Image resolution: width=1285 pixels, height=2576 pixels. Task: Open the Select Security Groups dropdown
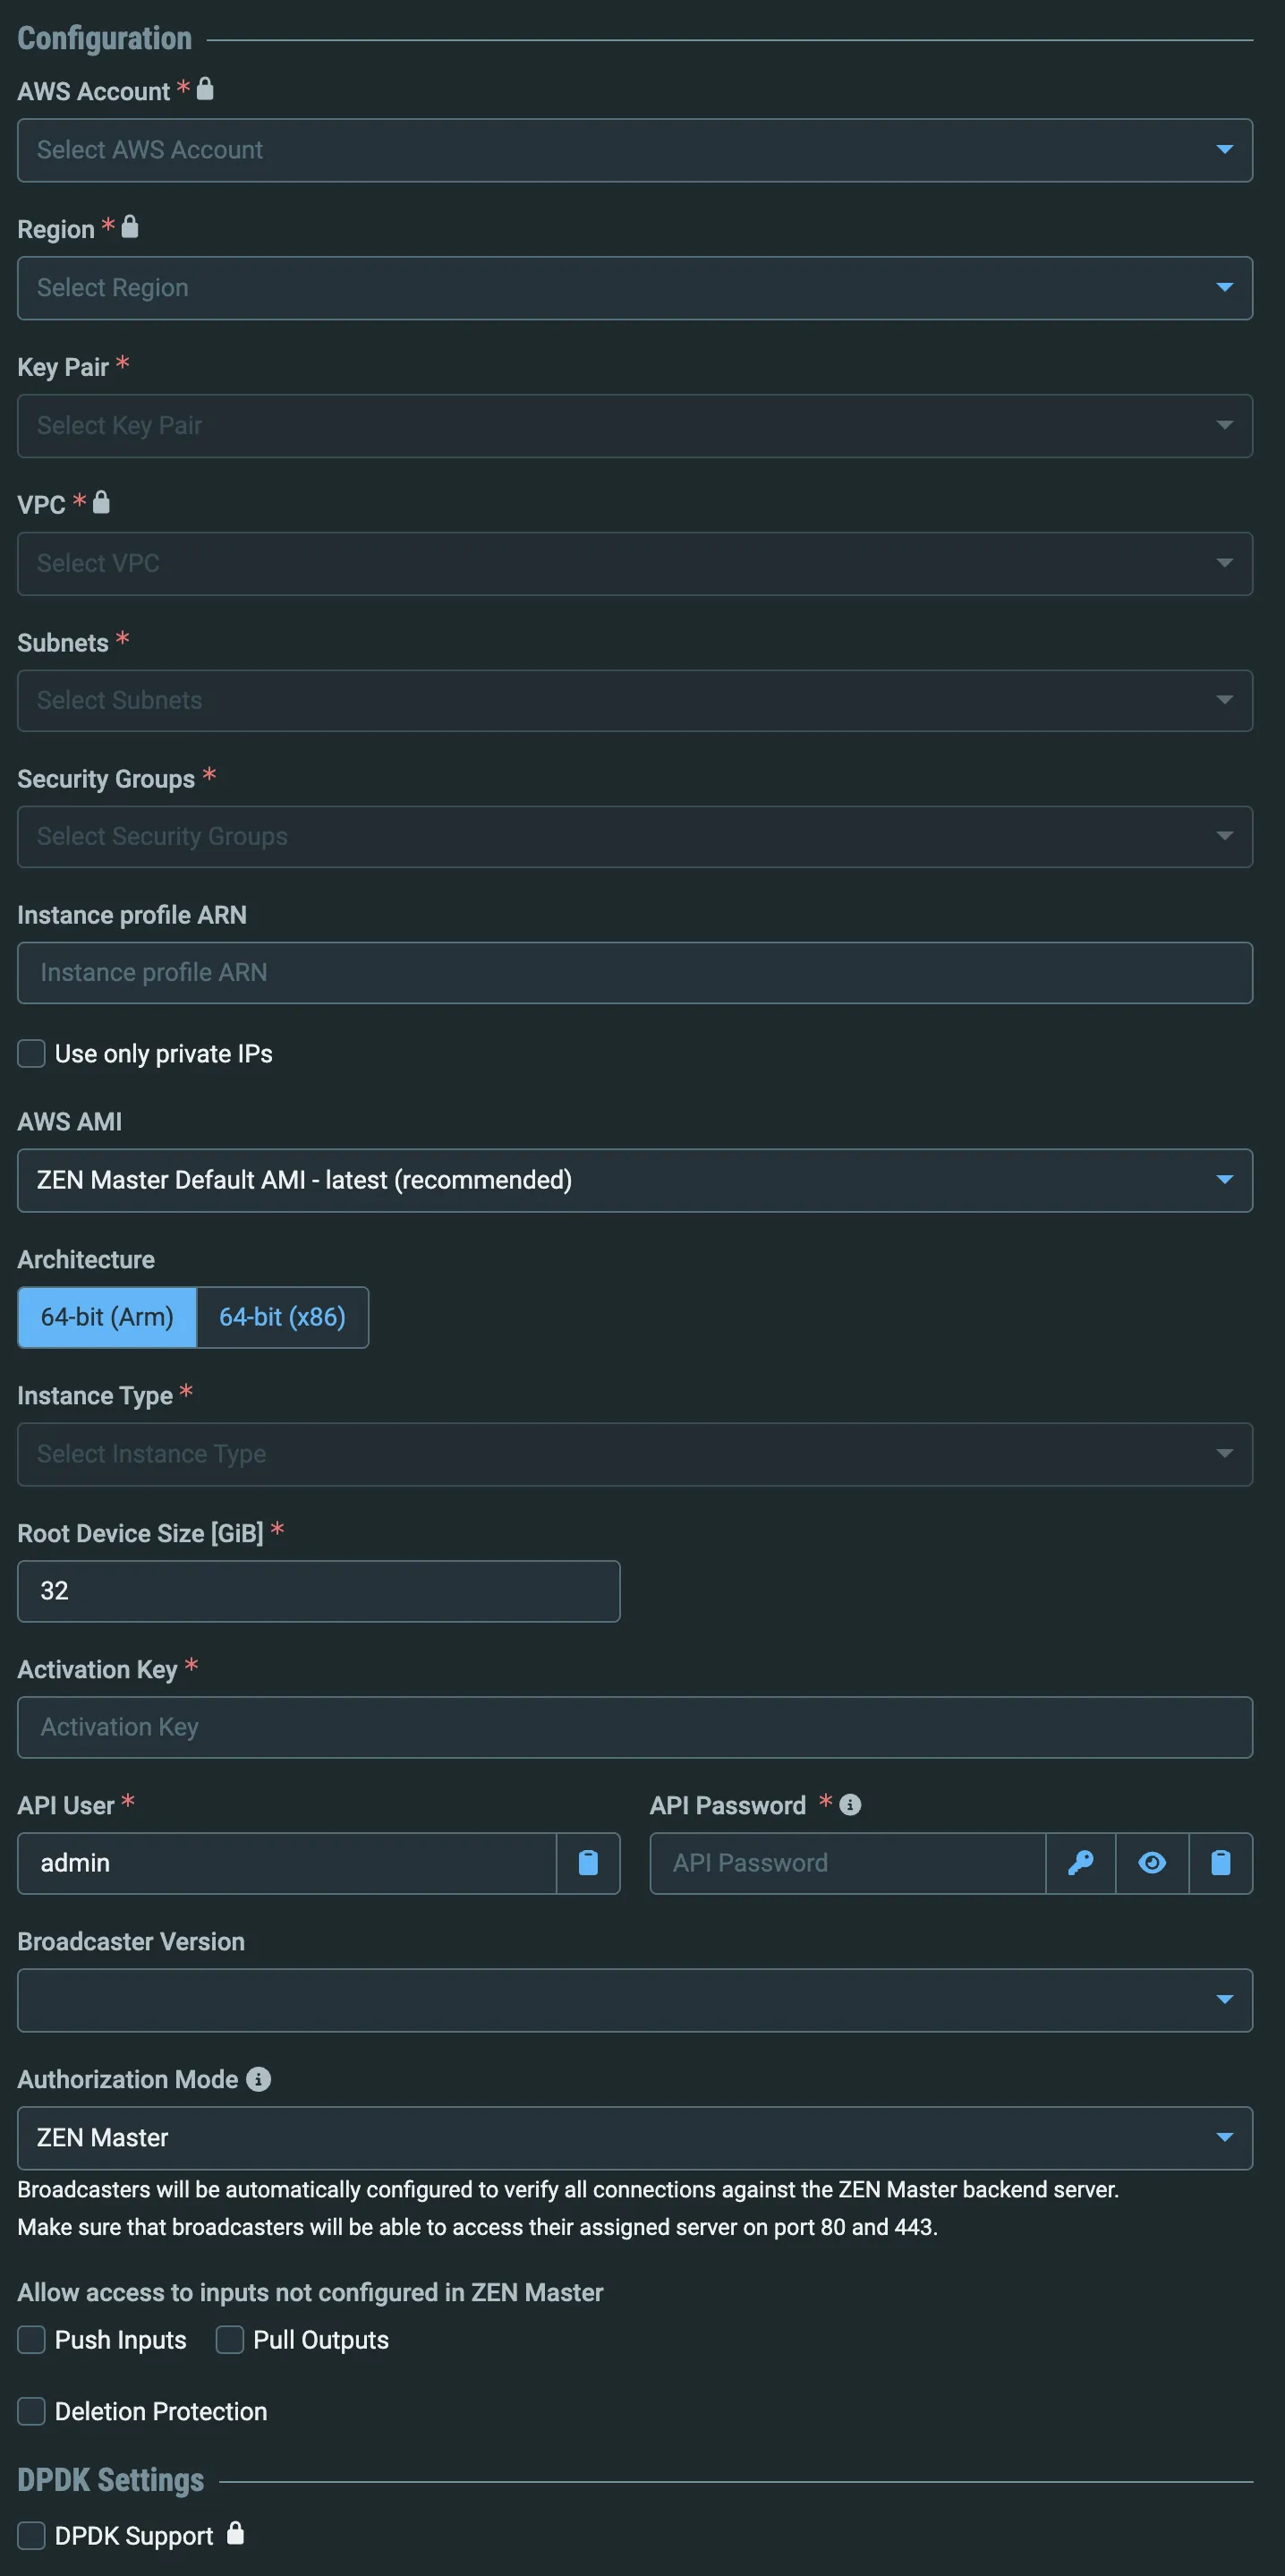(635, 836)
